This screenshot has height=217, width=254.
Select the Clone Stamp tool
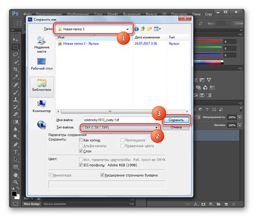click(x=16, y=99)
